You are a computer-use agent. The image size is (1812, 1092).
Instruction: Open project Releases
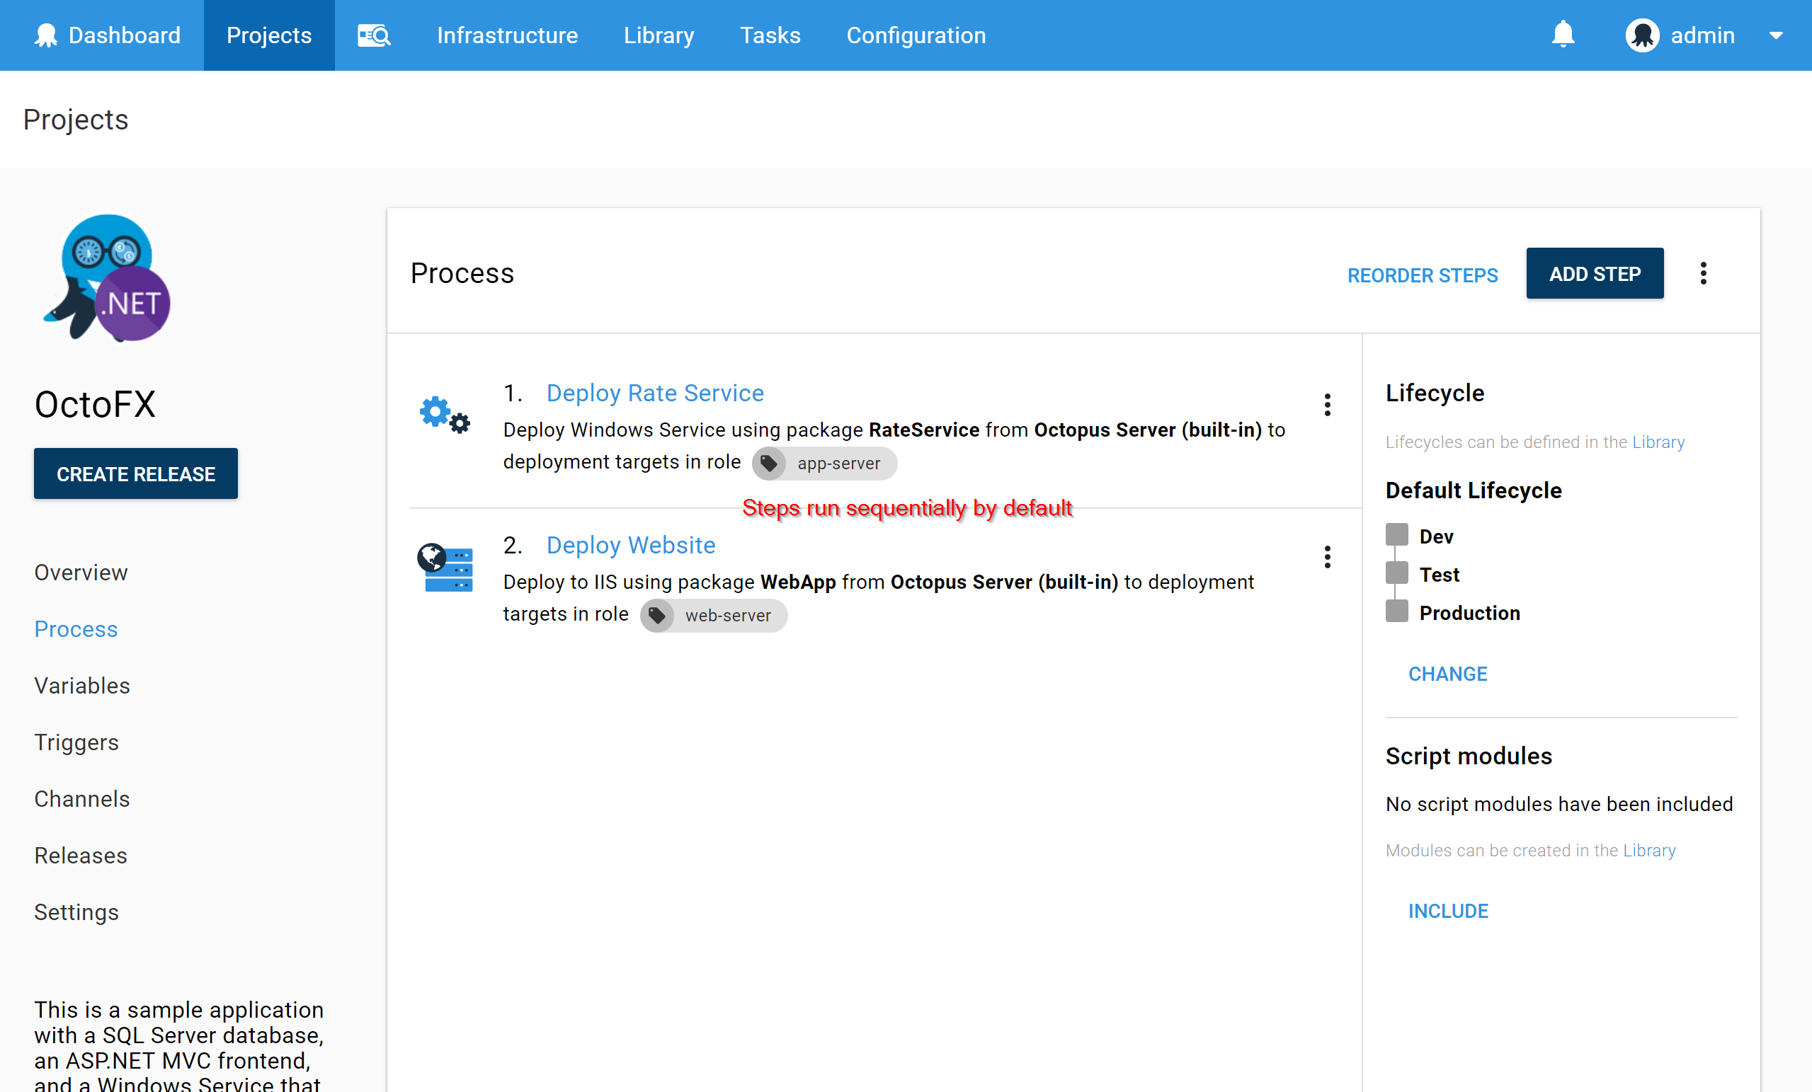coord(81,856)
